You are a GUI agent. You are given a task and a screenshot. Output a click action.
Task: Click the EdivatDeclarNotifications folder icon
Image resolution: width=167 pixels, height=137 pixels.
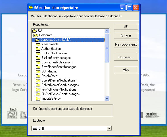tap(38, 81)
